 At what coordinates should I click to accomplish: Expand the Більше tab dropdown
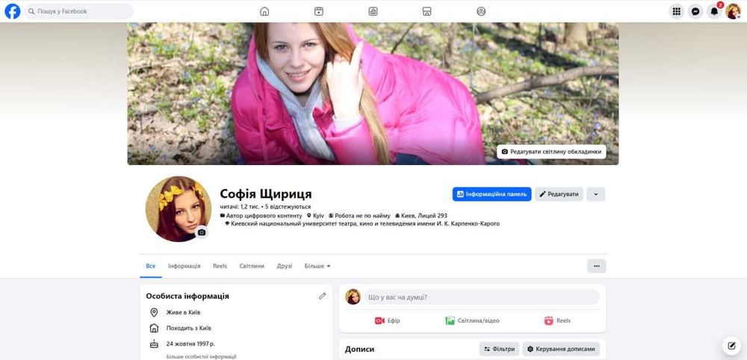[317, 266]
